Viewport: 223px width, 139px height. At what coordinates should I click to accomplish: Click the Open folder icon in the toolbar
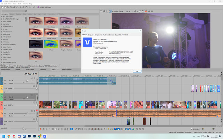point(5,7)
